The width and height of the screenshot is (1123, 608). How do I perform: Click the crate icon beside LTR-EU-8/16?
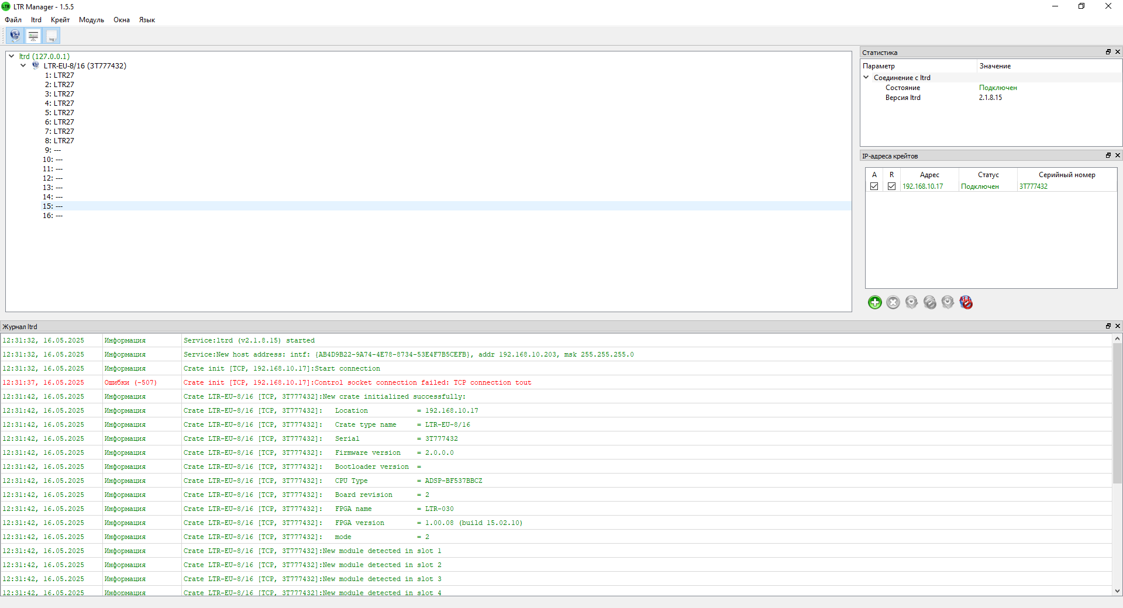[36, 65]
